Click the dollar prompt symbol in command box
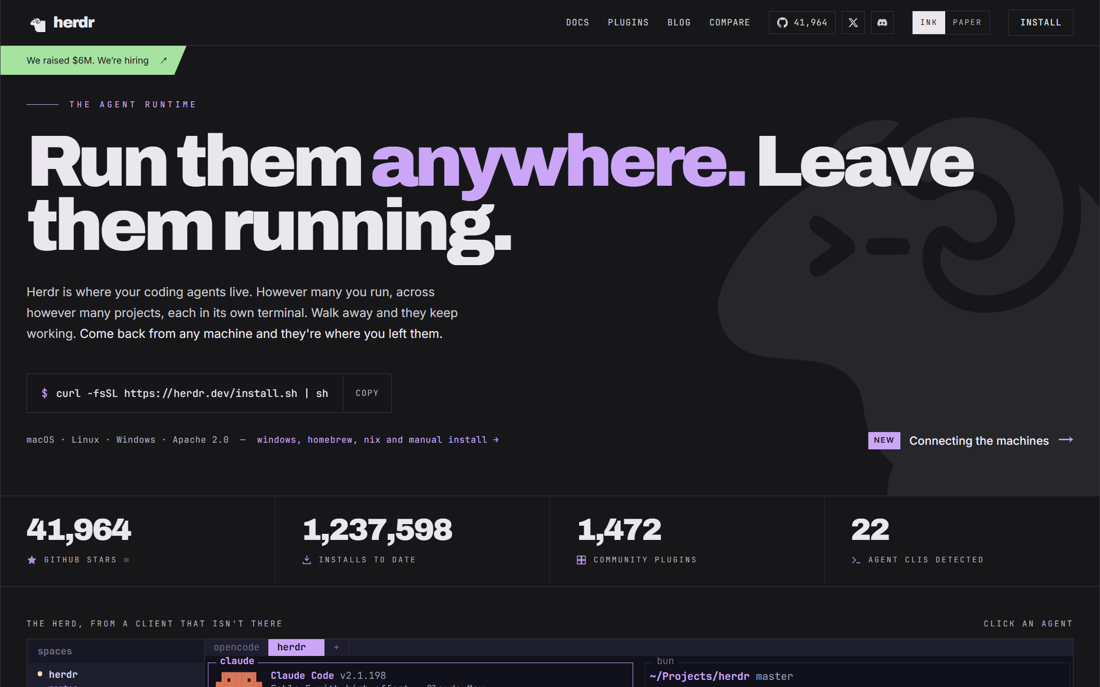 coord(45,393)
